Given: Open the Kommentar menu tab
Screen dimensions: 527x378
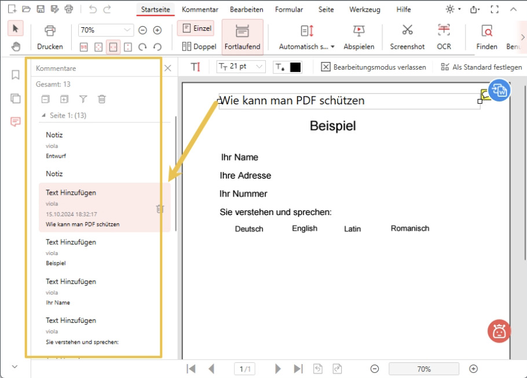Looking at the screenshot, I should [200, 9].
